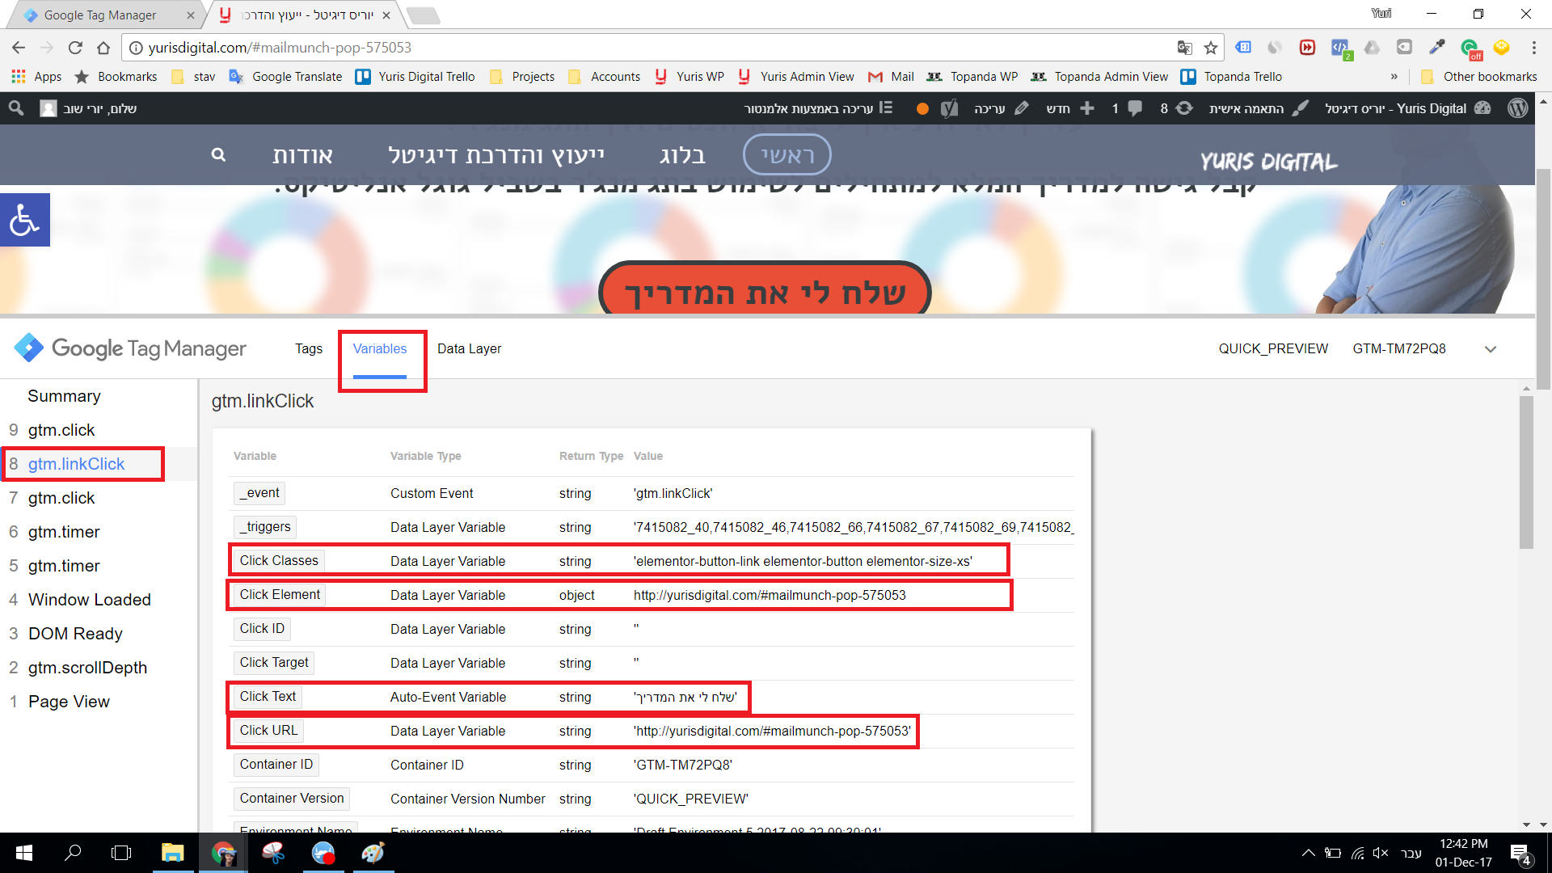The width and height of the screenshot is (1552, 873).
Task: Open the accessibility wheelchair widget
Action: (x=24, y=220)
